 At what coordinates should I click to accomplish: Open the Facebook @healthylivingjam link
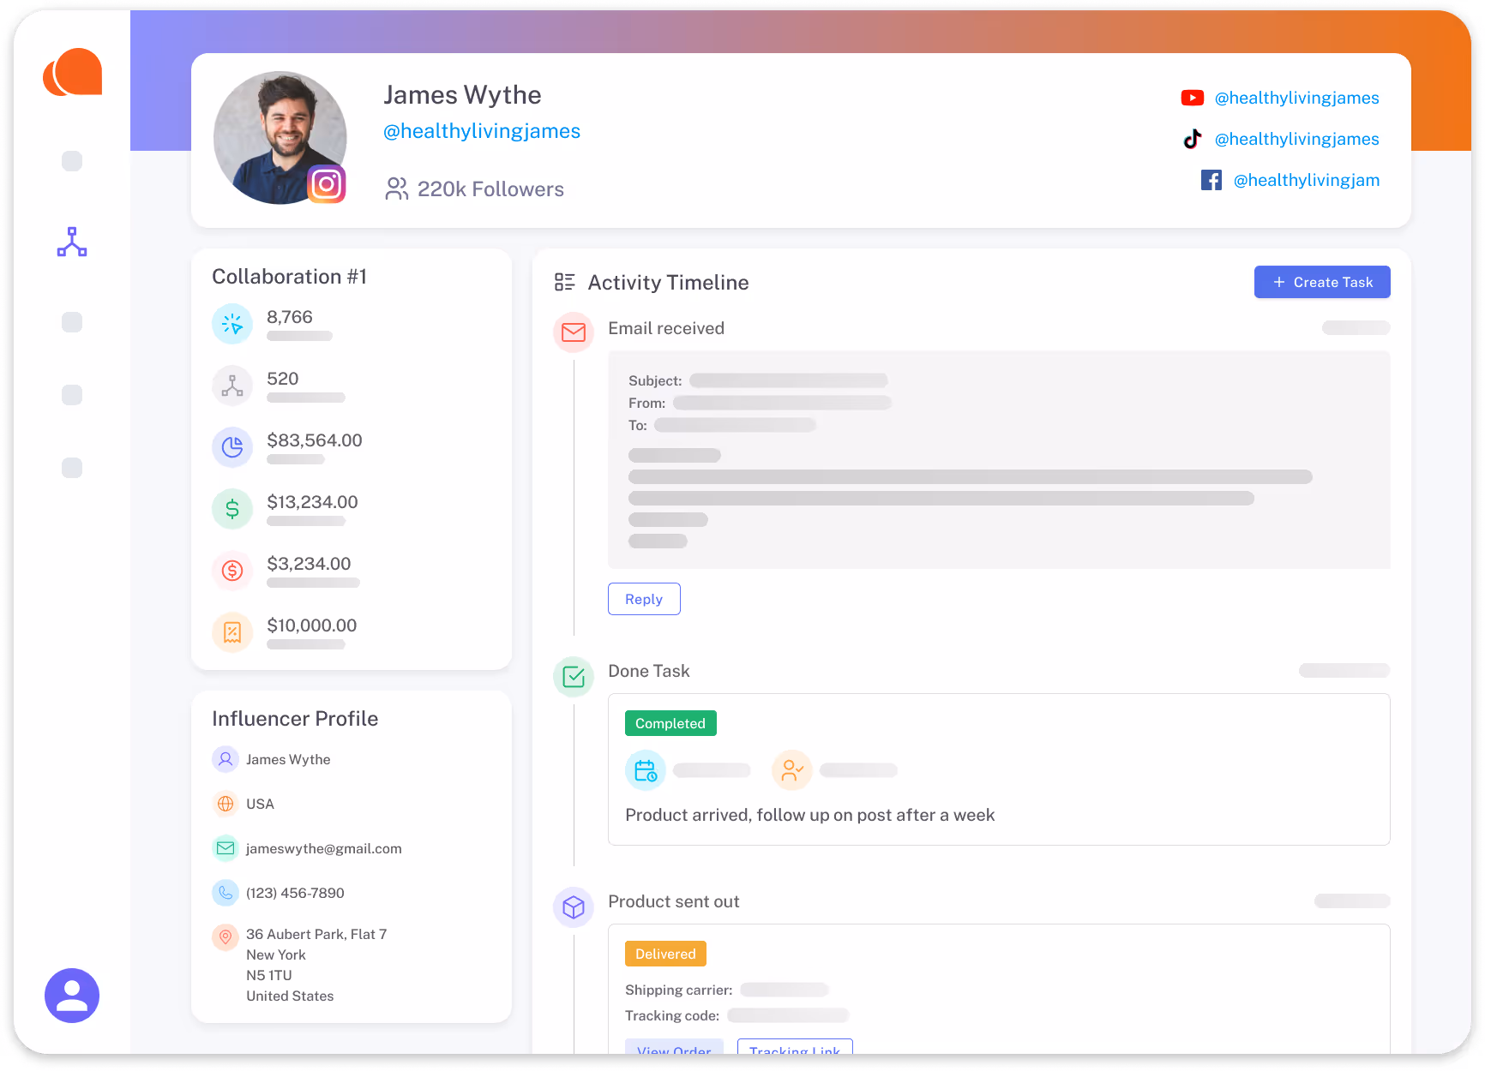1306,180
